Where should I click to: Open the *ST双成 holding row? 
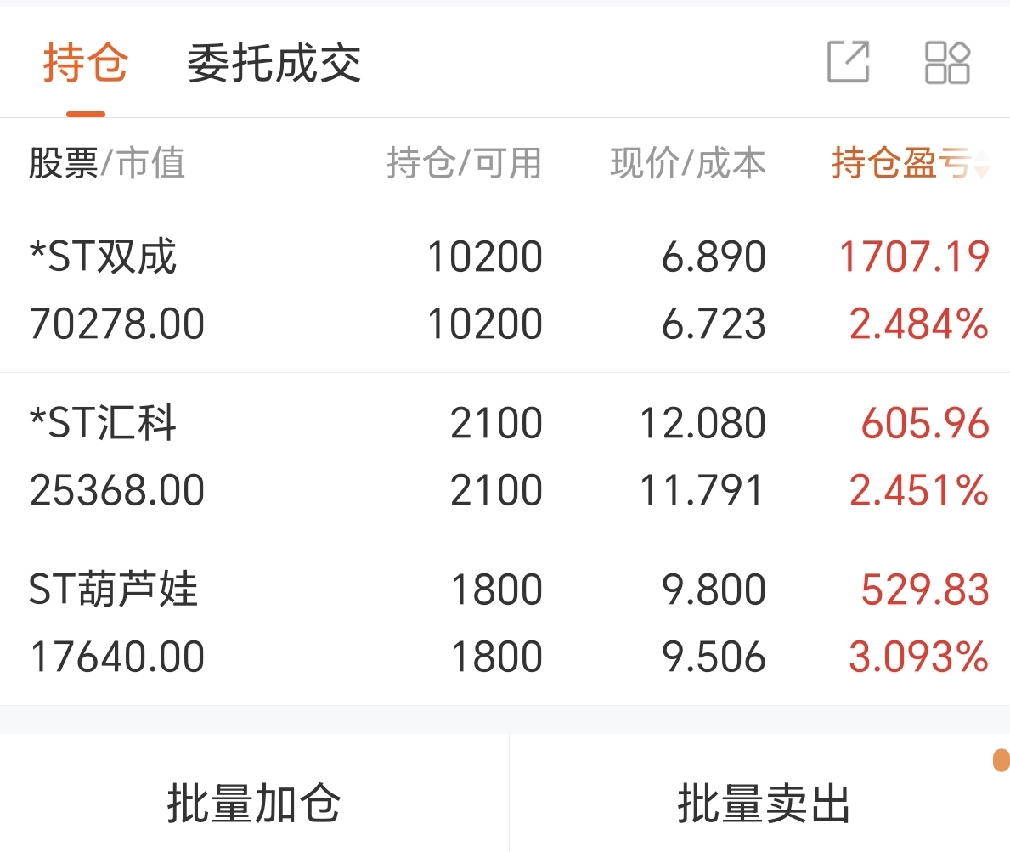(505, 289)
